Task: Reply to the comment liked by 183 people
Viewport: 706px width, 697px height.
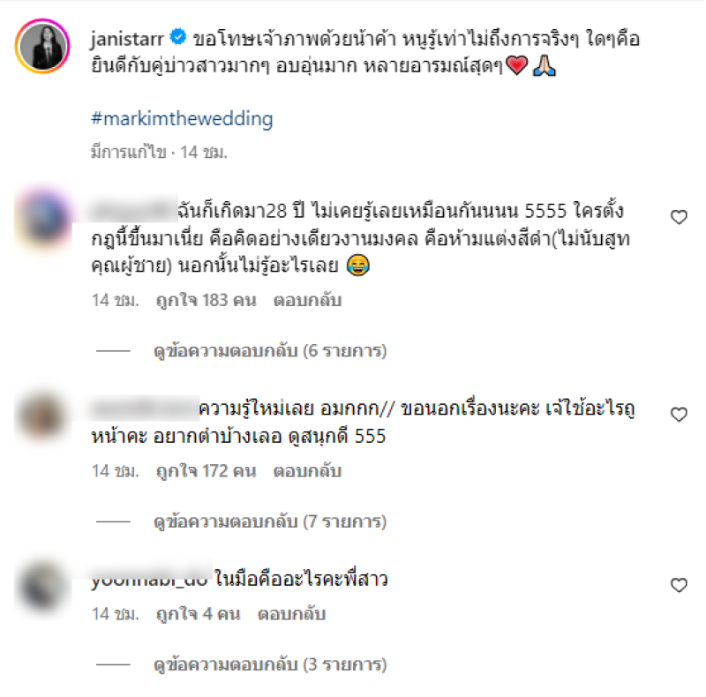Action: tap(307, 300)
